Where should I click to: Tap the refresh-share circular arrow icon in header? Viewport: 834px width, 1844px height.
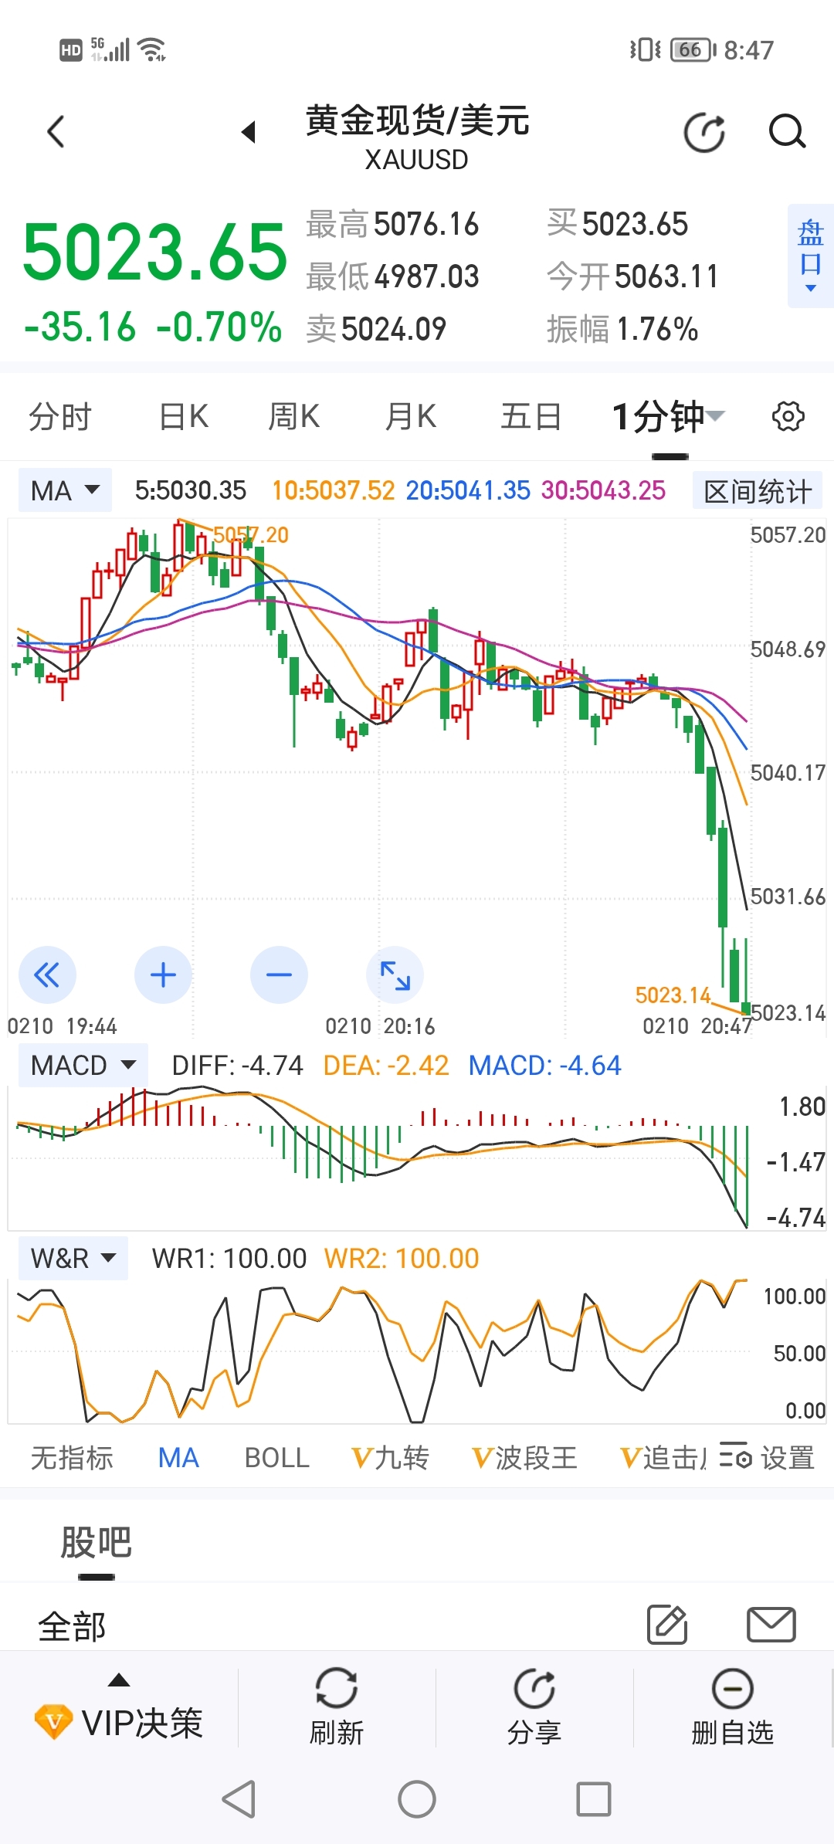point(705,132)
